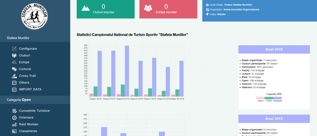Open the Configurare menu item
Viewport: 317px width, 136px height.
pos(28,49)
